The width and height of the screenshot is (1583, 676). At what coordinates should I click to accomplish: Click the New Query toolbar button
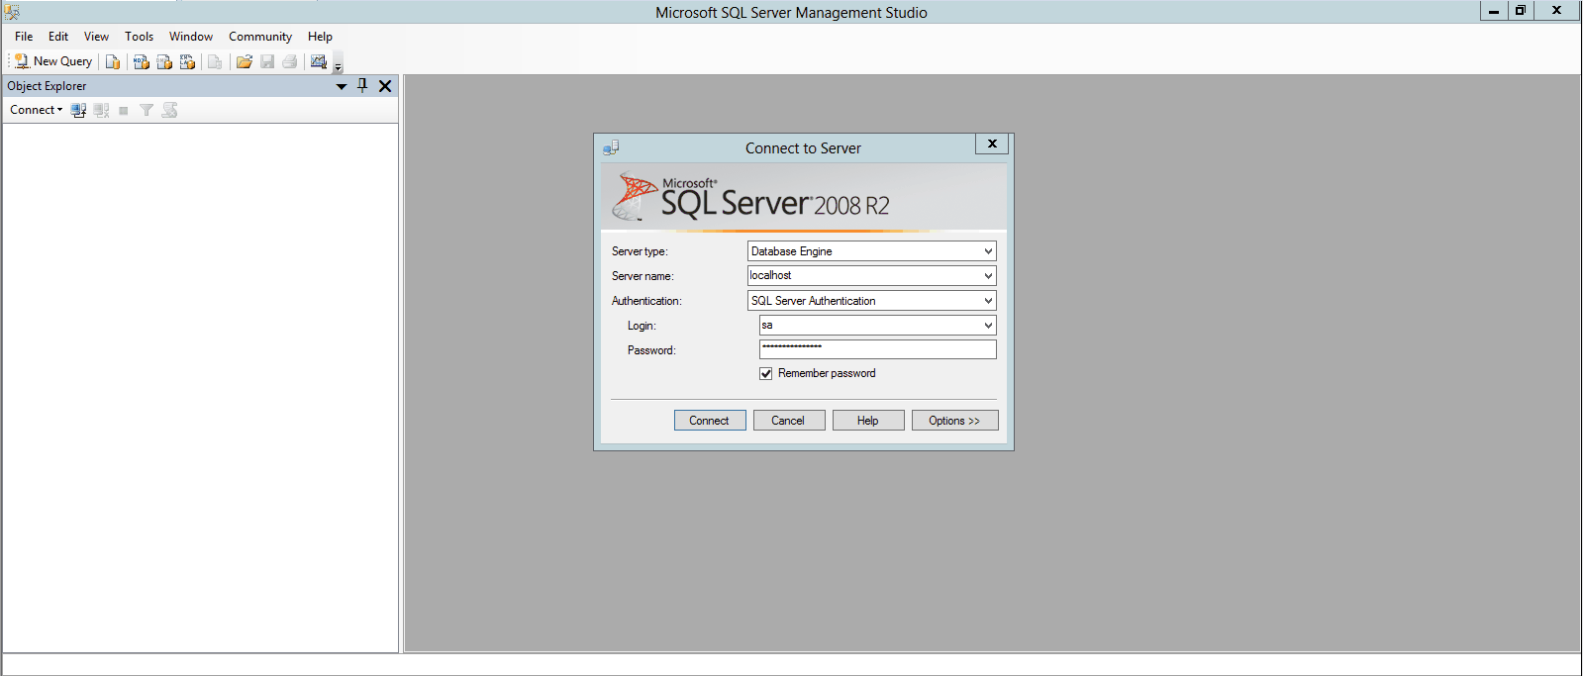coord(53,61)
